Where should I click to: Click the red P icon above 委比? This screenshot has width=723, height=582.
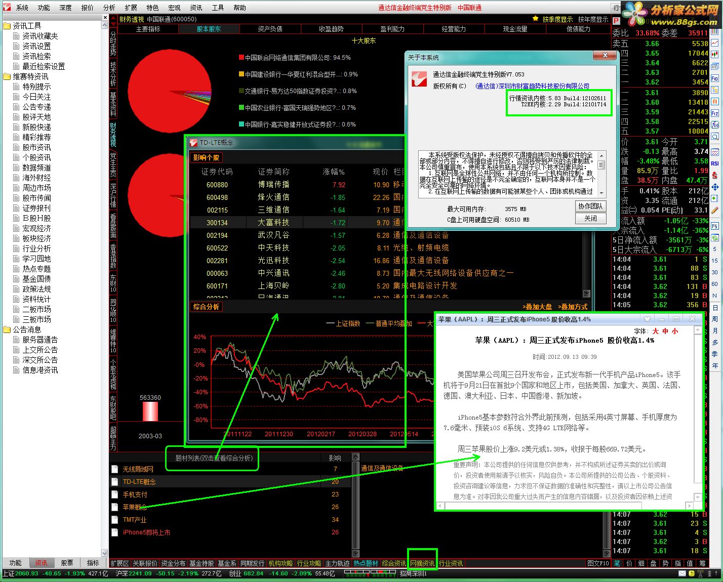tap(616, 21)
